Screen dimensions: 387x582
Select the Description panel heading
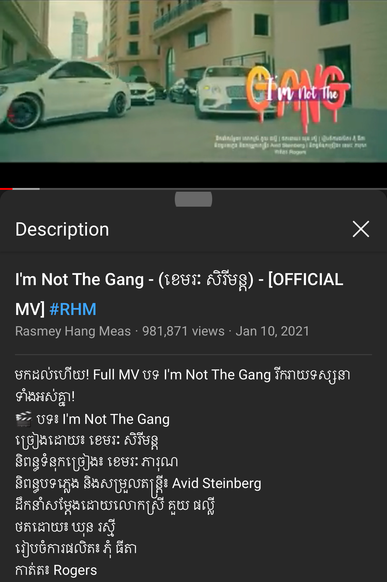click(62, 229)
